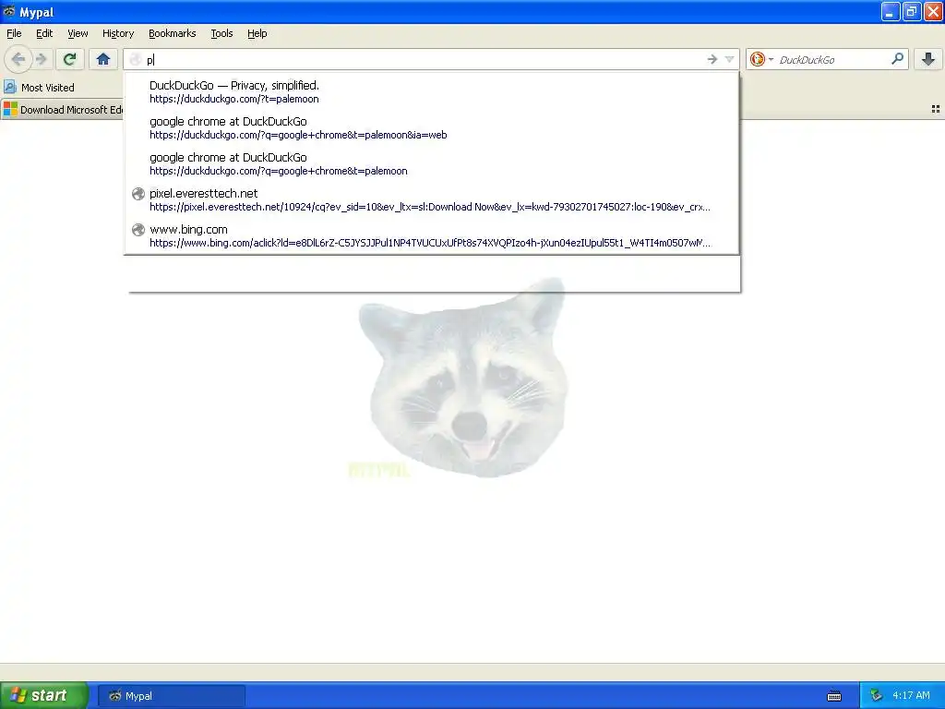
Task: Open the Bookmarks menu
Action: (173, 33)
